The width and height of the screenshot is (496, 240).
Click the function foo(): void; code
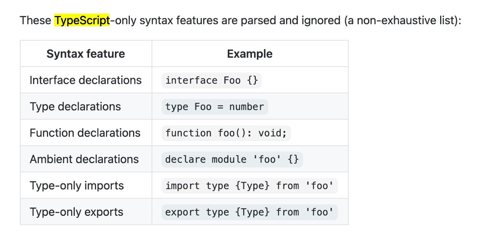(x=226, y=133)
